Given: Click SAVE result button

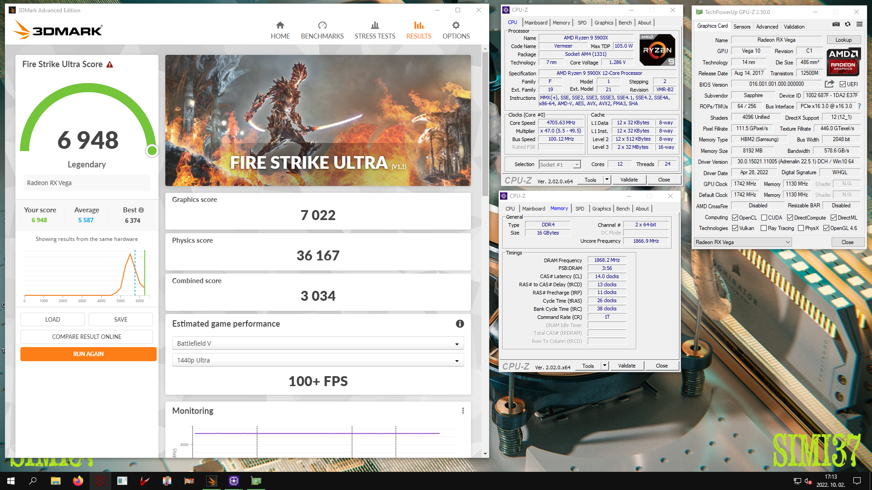Looking at the screenshot, I should (x=121, y=319).
